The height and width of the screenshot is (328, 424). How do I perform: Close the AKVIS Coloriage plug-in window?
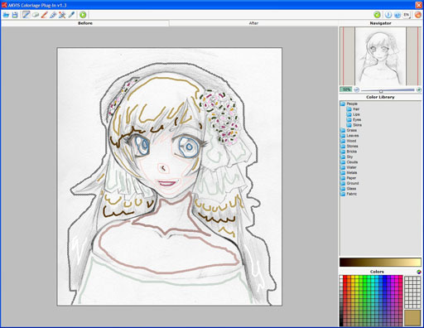[x=419, y=5]
